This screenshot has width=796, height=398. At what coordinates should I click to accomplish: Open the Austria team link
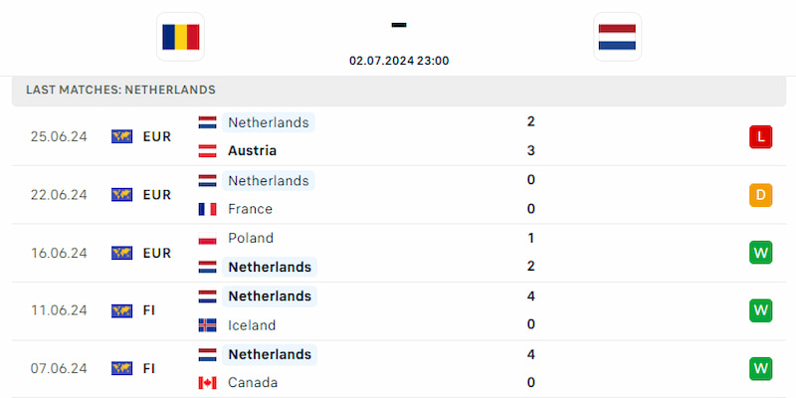(x=253, y=151)
